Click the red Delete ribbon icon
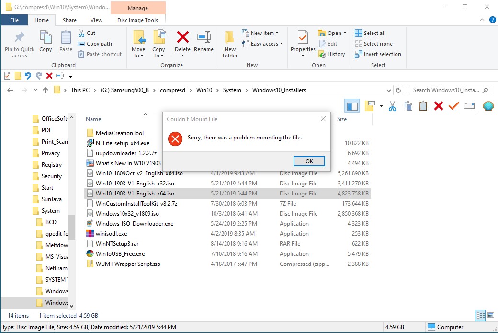The image size is (498, 333). (182, 37)
